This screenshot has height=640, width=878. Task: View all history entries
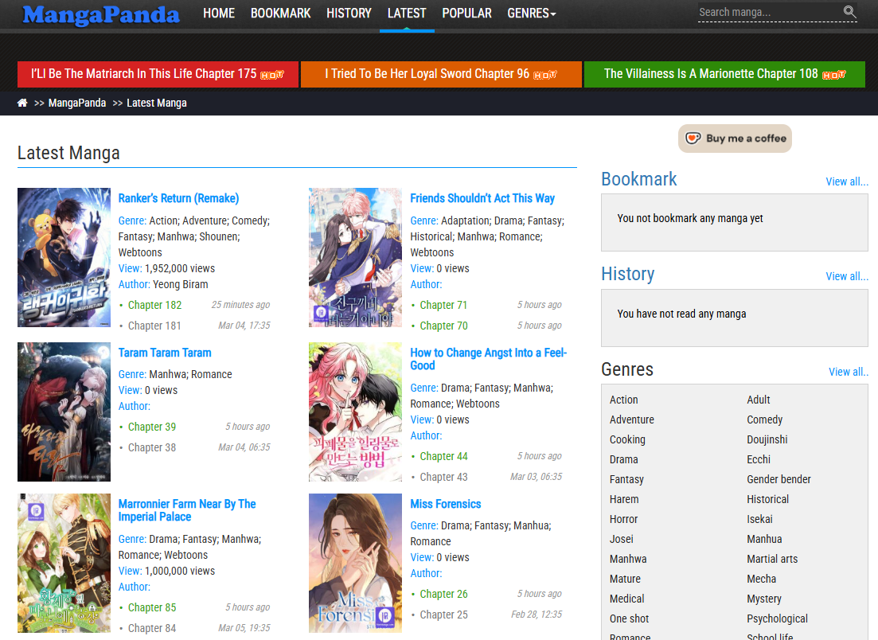point(846,276)
